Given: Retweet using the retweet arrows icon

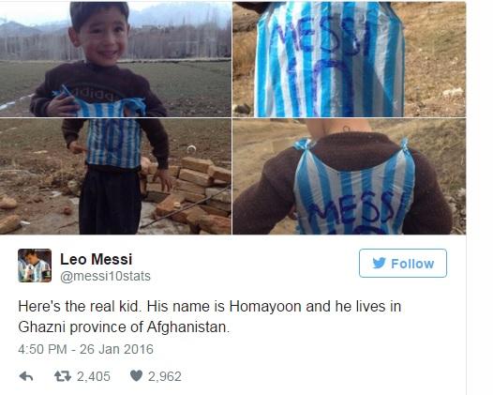Looking at the screenshot, I should pos(63,376).
